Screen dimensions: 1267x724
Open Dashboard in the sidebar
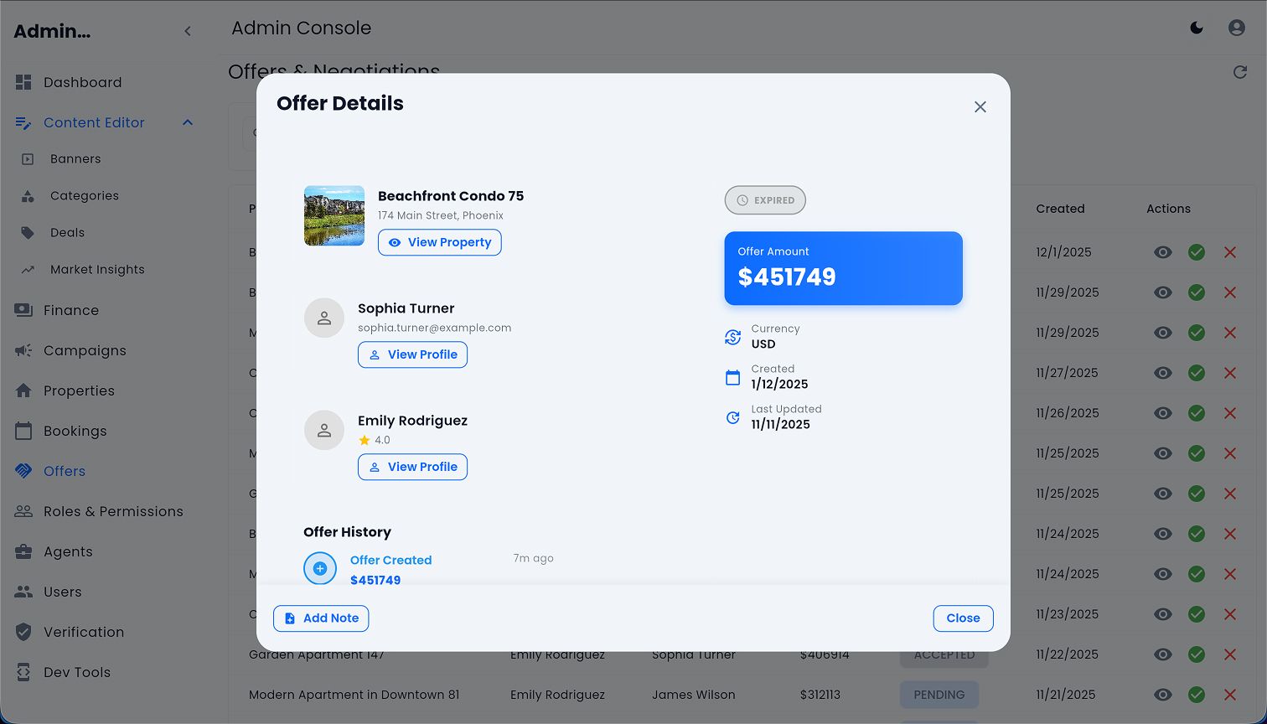coord(82,82)
